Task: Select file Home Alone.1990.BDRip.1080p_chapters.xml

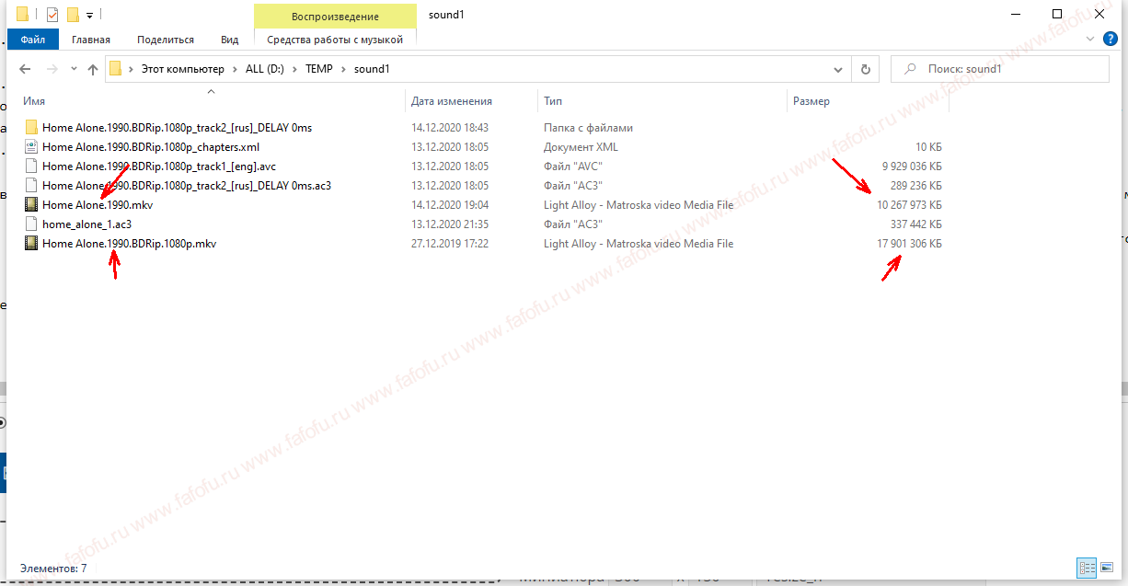Action: [x=150, y=147]
